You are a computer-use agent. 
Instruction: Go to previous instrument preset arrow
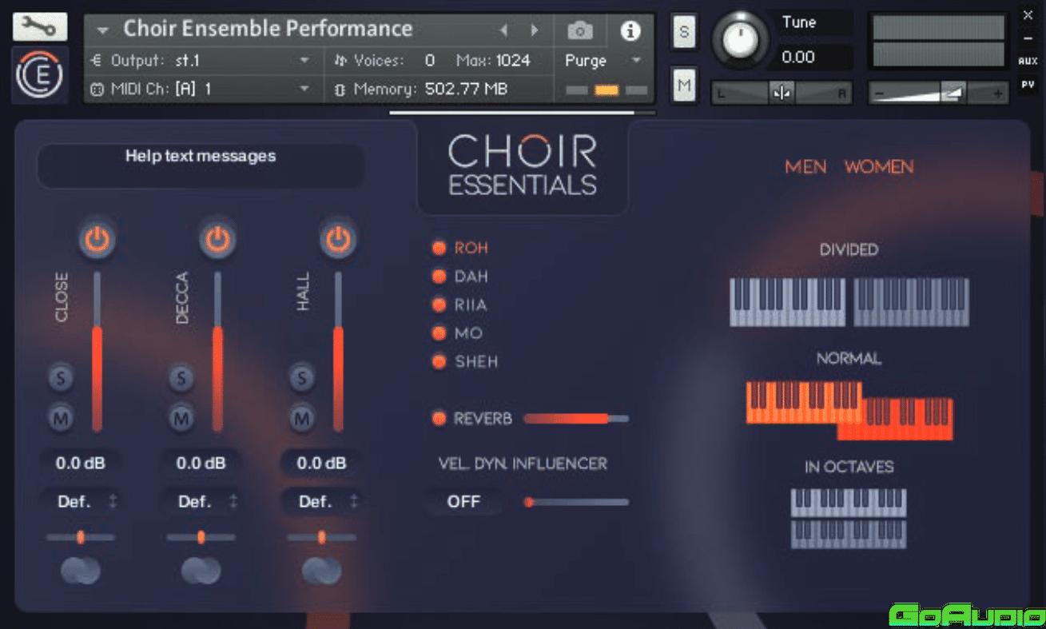pos(503,30)
